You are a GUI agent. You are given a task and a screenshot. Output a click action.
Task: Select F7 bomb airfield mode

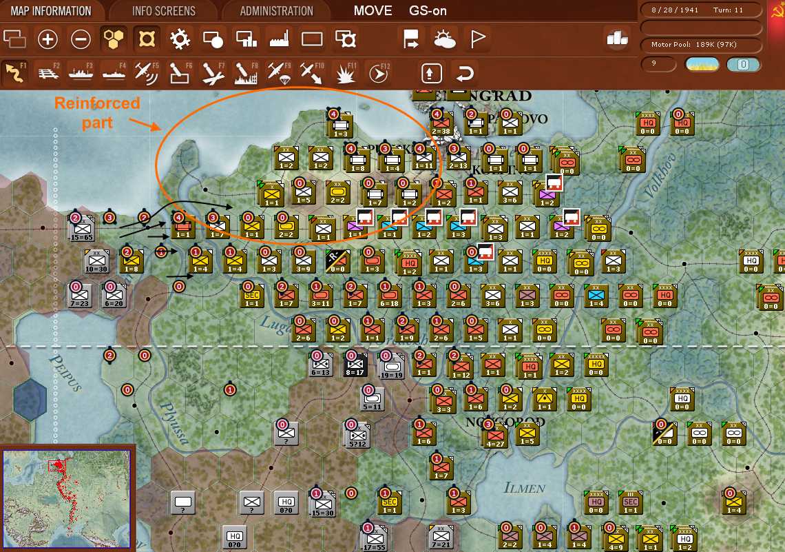point(213,73)
